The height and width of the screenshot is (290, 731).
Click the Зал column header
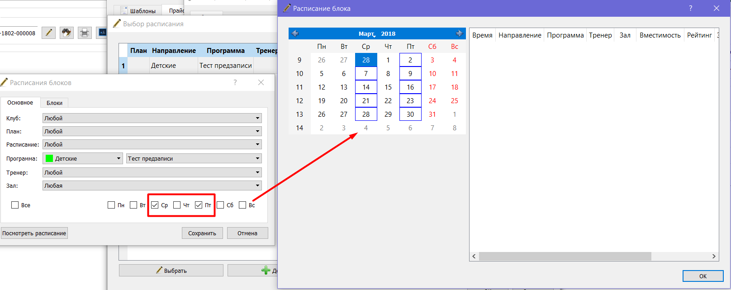(625, 35)
